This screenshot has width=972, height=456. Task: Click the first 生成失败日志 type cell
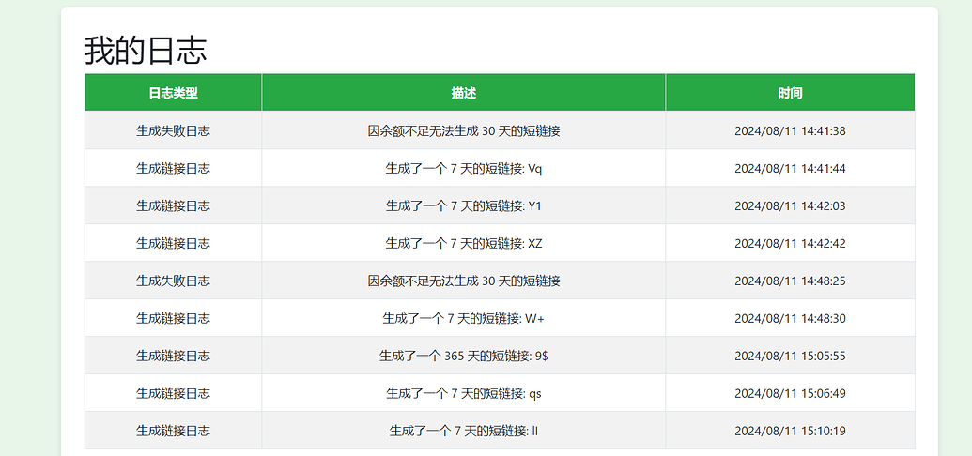click(173, 130)
